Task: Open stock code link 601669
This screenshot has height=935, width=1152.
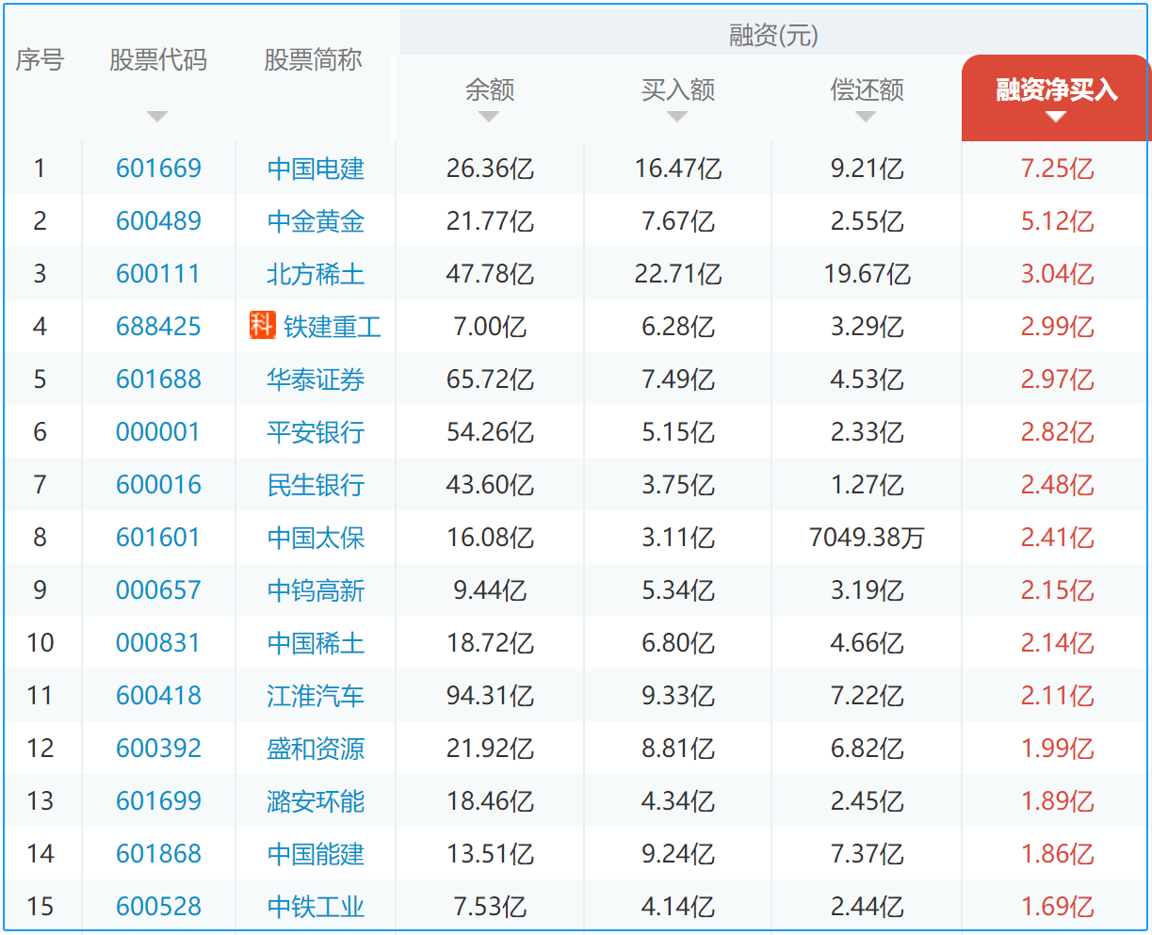Action: pyautogui.click(x=158, y=169)
